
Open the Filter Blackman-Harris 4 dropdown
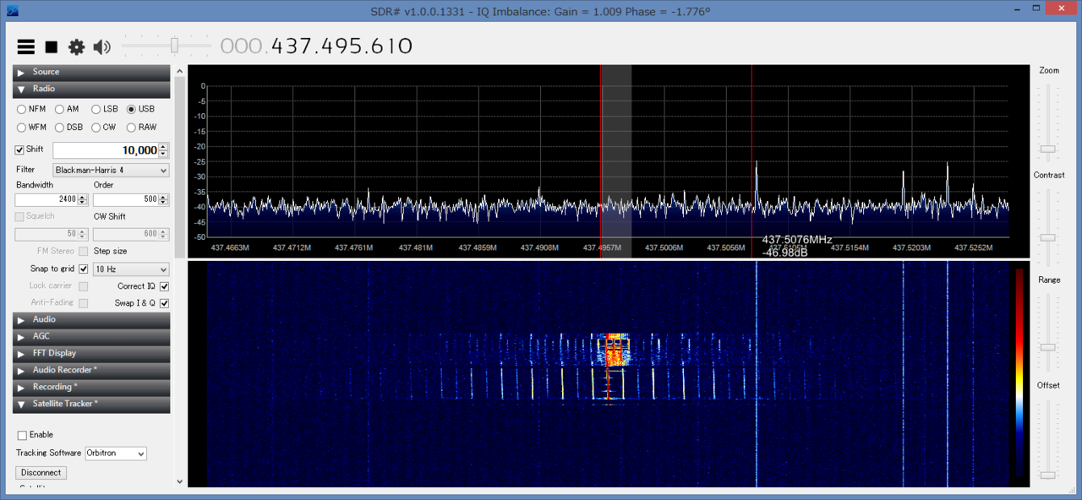pyautogui.click(x=111, y=170)
